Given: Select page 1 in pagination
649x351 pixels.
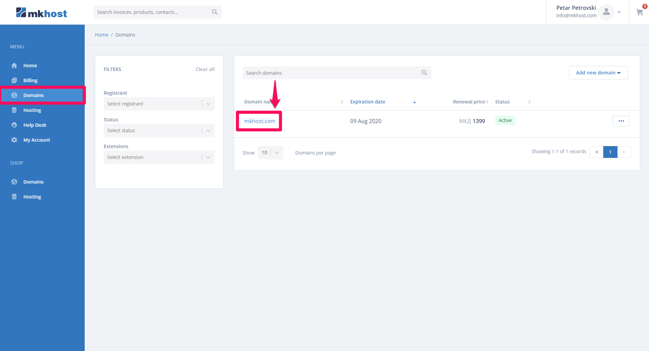Looking at the screenshot, I should tap(610, 152).
